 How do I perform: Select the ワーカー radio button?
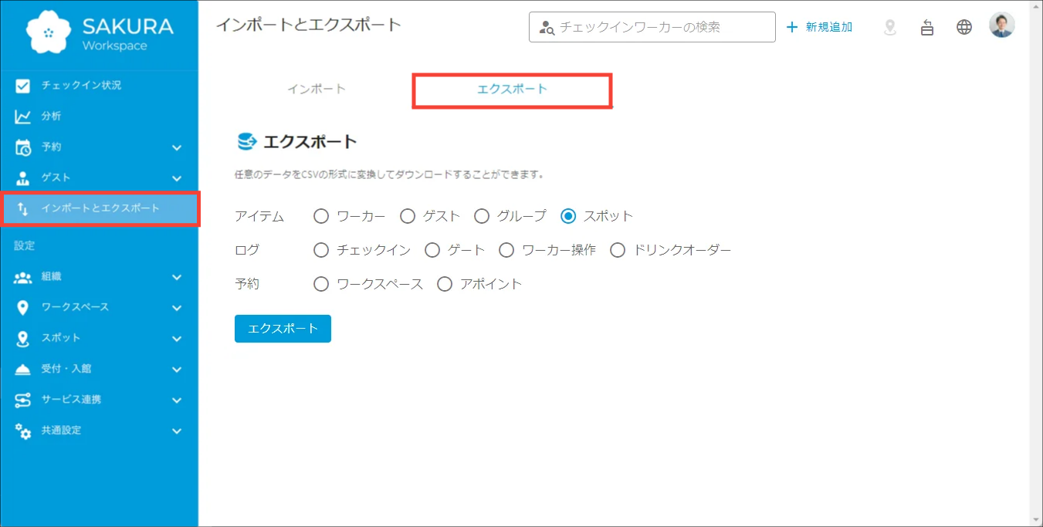(321, 216)
